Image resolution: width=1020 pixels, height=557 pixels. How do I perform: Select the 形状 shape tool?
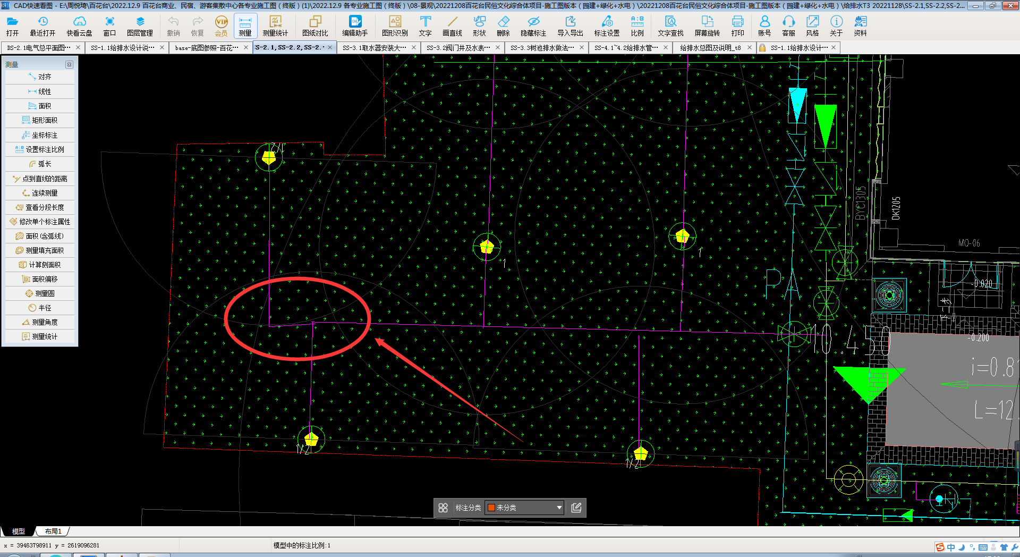(479, 26)
